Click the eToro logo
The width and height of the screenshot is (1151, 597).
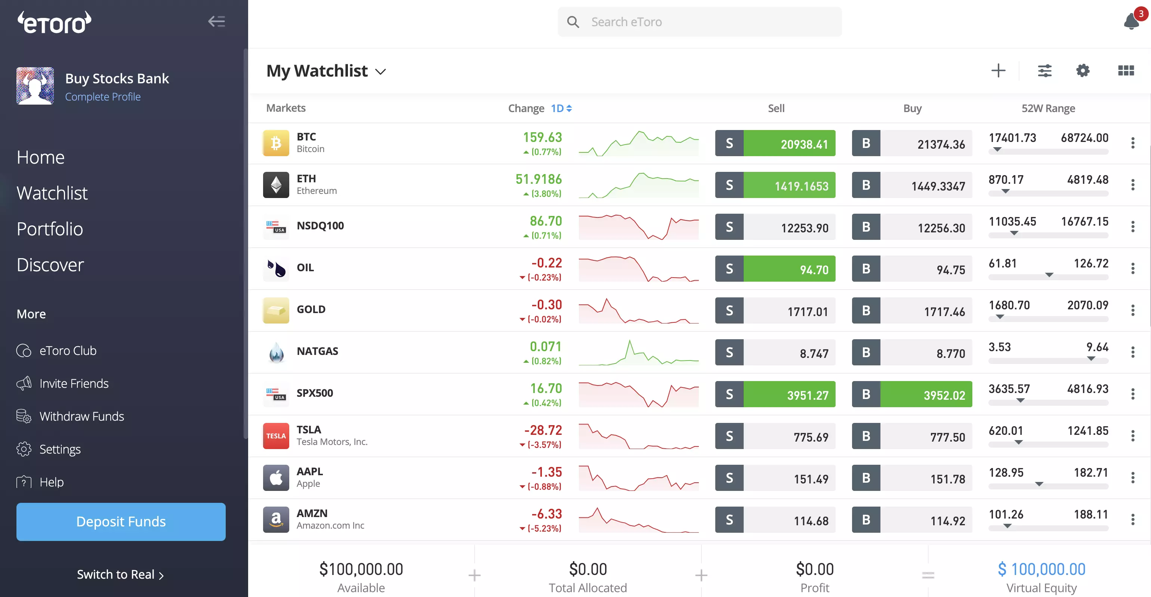pyautogui.click(x=54, y=22)
